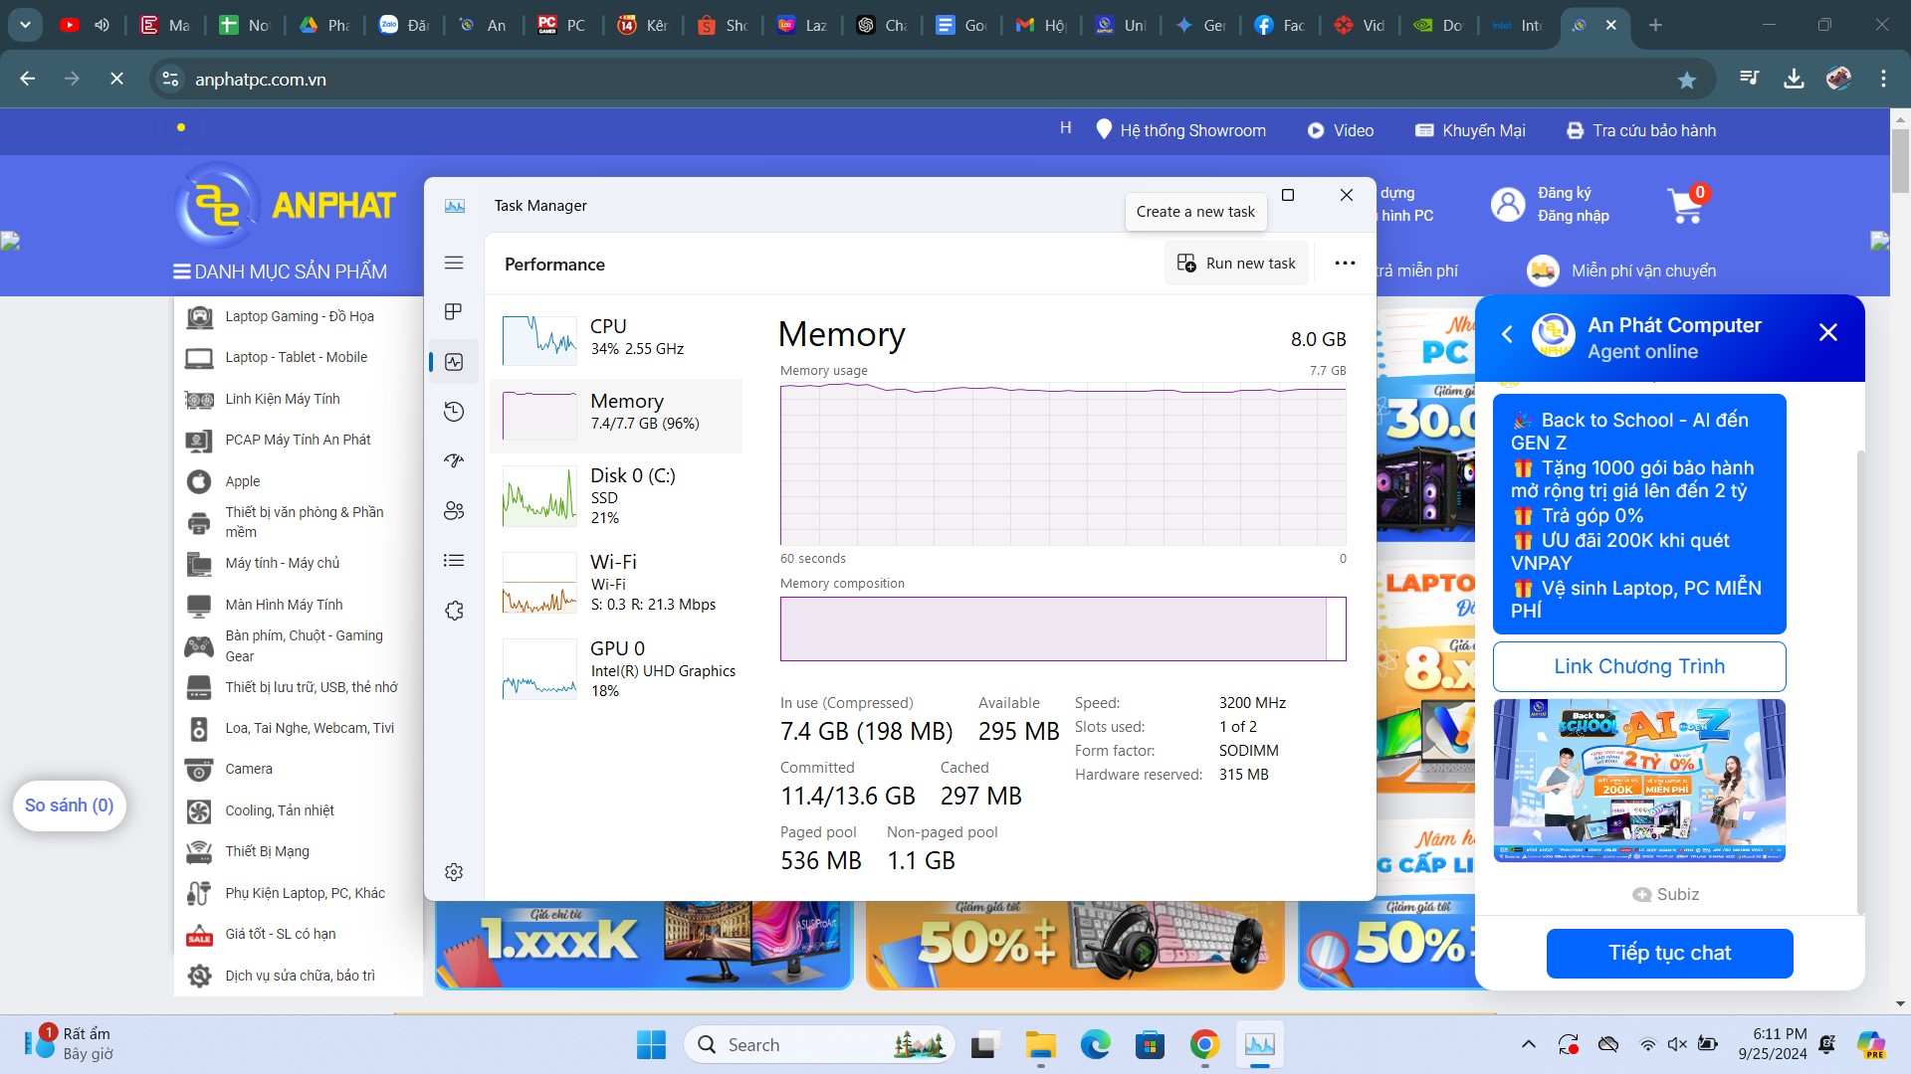
Task: Open Laptop Gaming - Đồ Họa category
Action: click(299, 316)
